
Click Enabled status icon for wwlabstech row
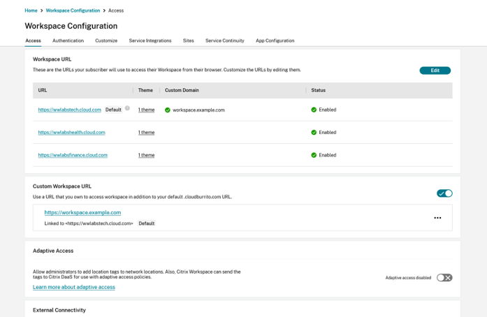[314, 110]
